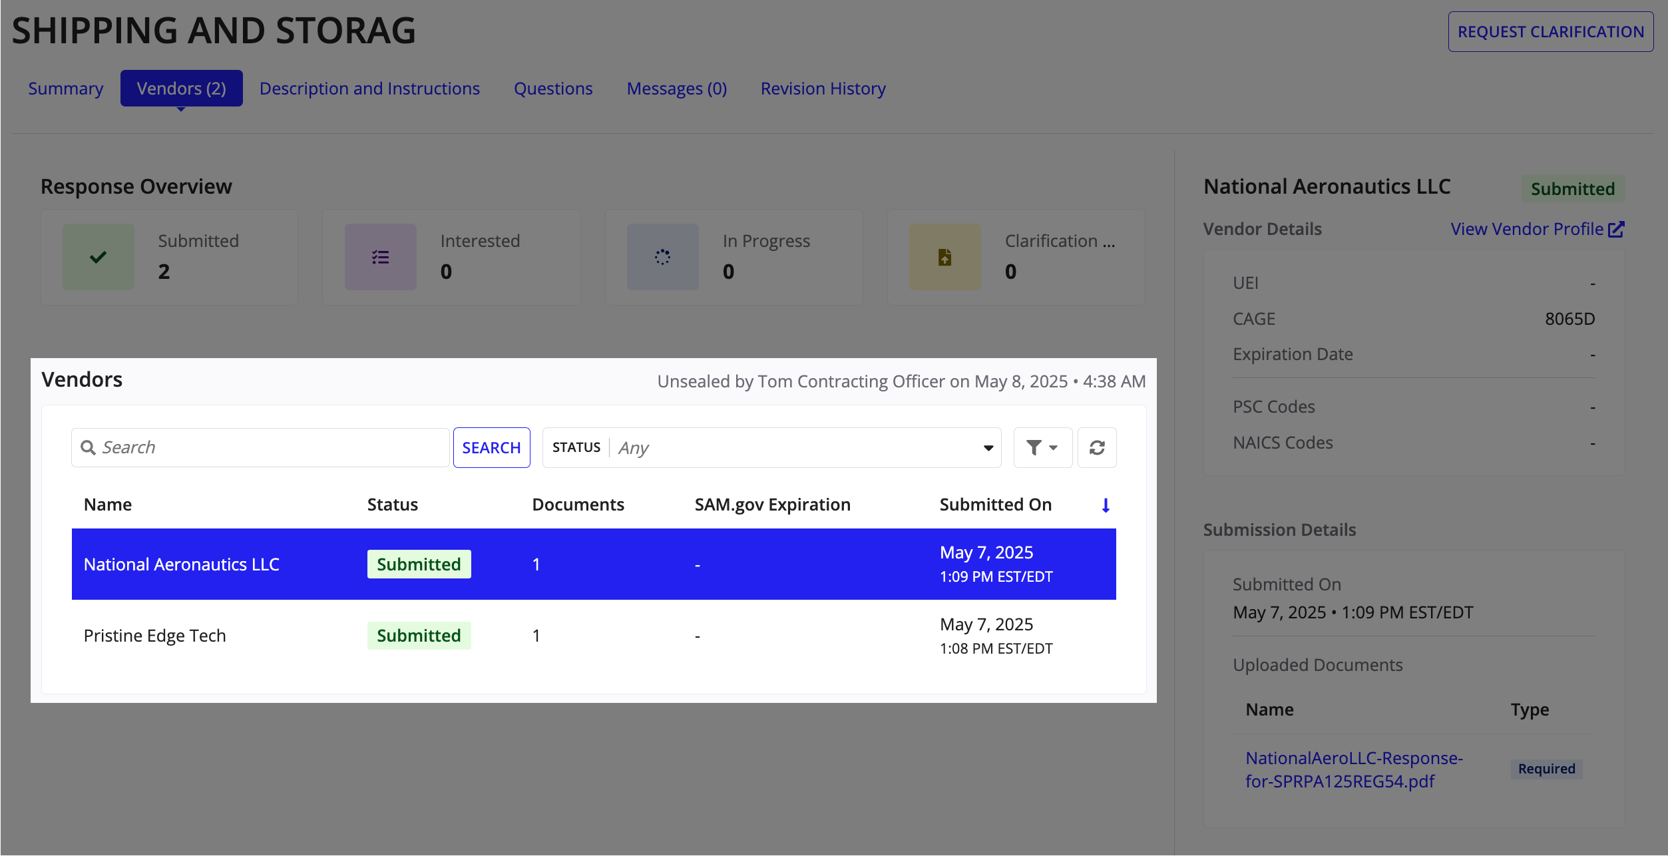Click the Submitted badge for Pristine Edge Tech
The image size is (1668, 856).
pos(419,636)
